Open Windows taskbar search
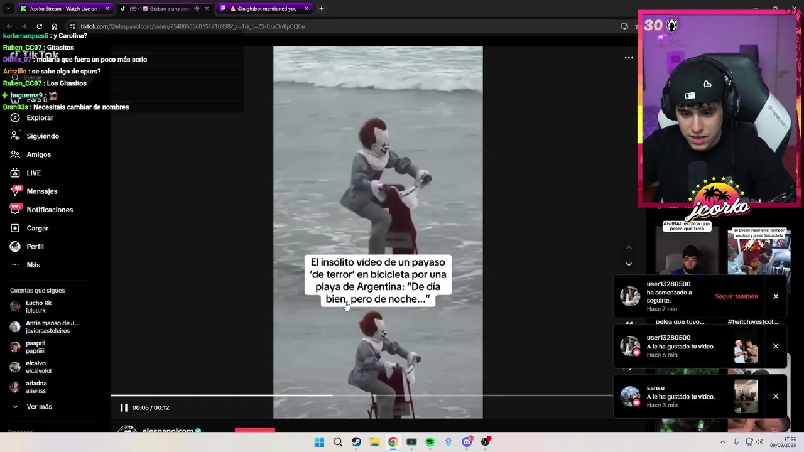Screen dimensions: 804x452 (338, 442)
